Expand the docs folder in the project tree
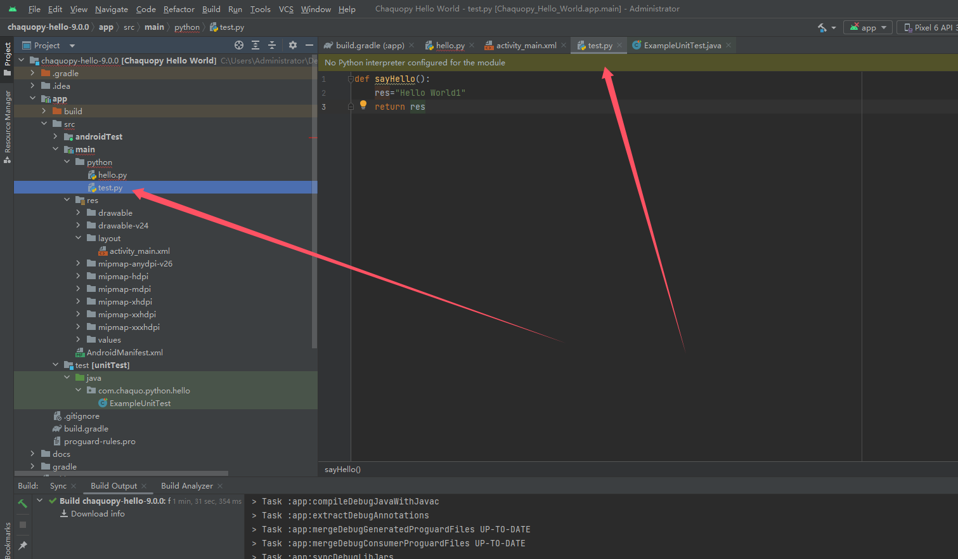The width and height of the screenshot is (958, 559). [x=32, y=453]
